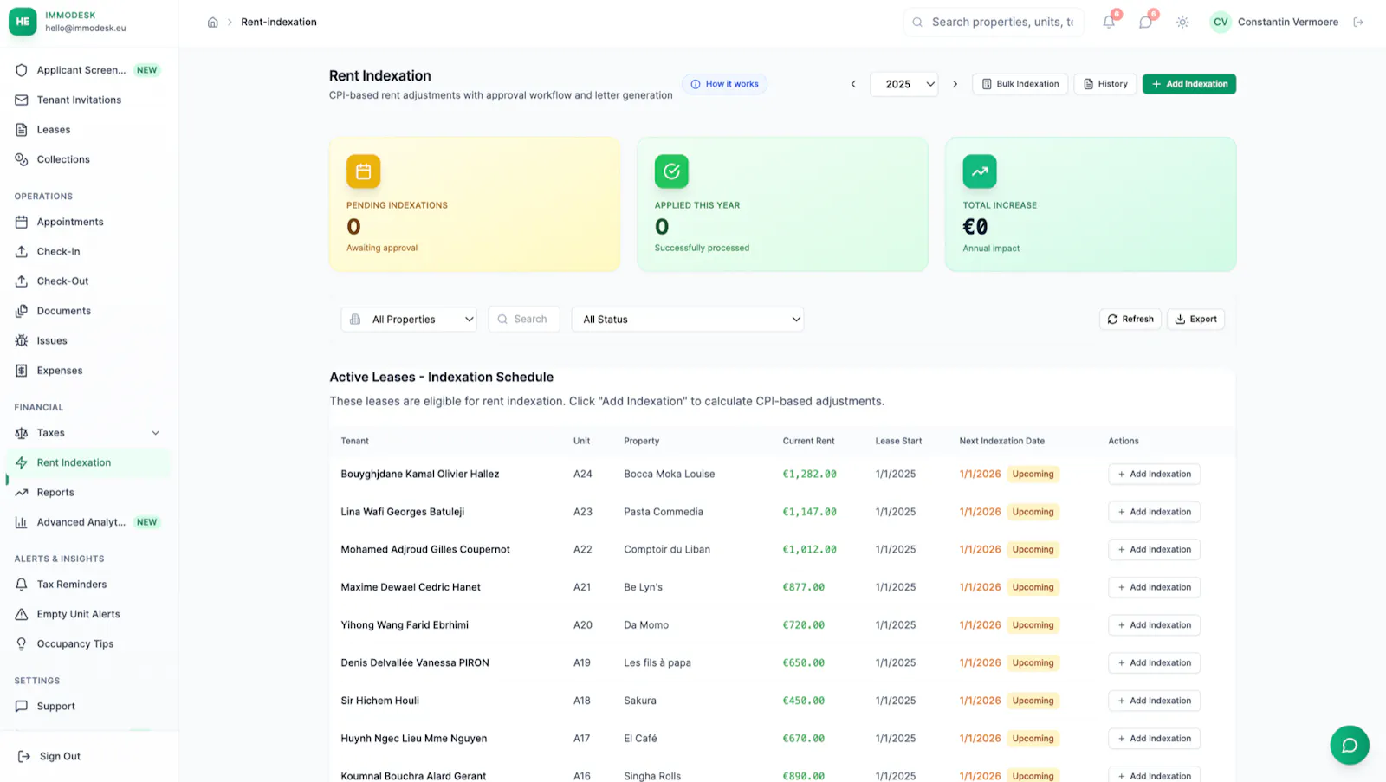The height and width of the screenshot is (782, 1386).
Task: Open Tenant Invitations in sidebar
Action: point(88,100)
